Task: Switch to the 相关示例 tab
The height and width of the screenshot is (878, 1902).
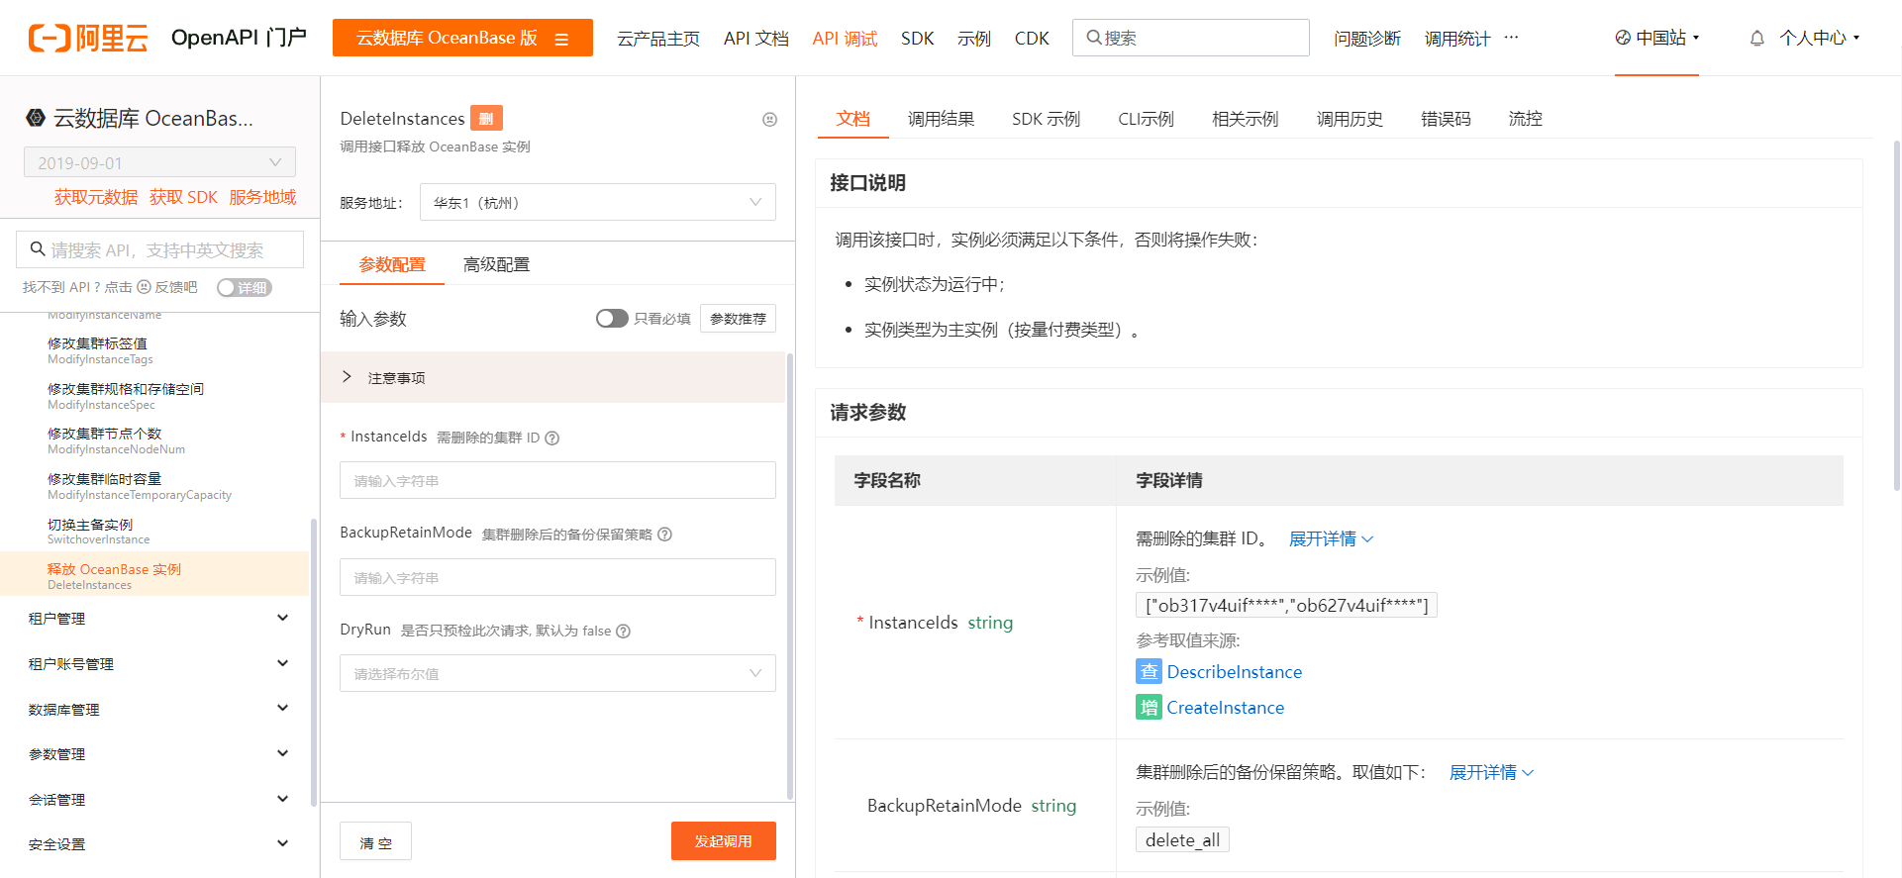Action: click(x=1245, y=119)
